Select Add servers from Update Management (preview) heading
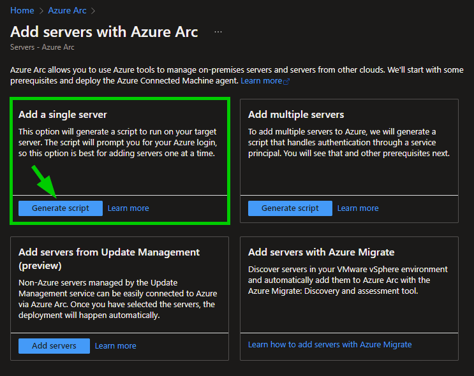474x376 pixels. click(x=109, y=259)
